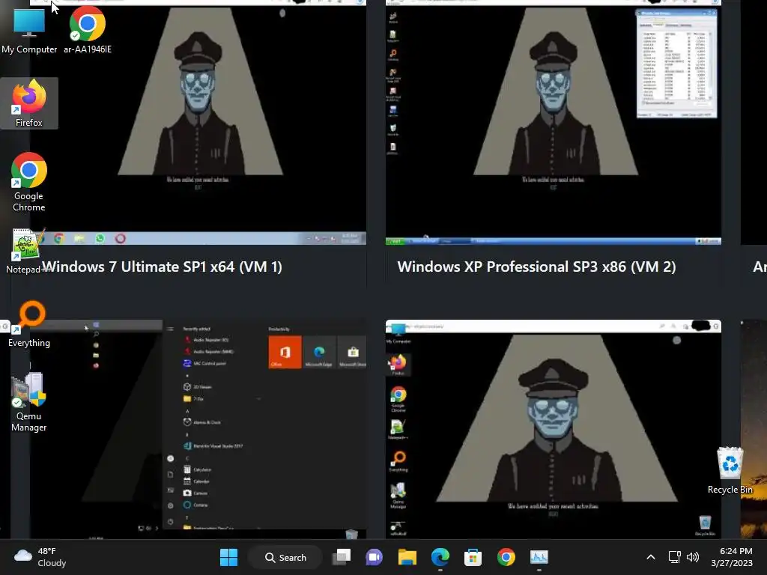
Task: Open the My Computer desktop icon
Action: (29, 30)
